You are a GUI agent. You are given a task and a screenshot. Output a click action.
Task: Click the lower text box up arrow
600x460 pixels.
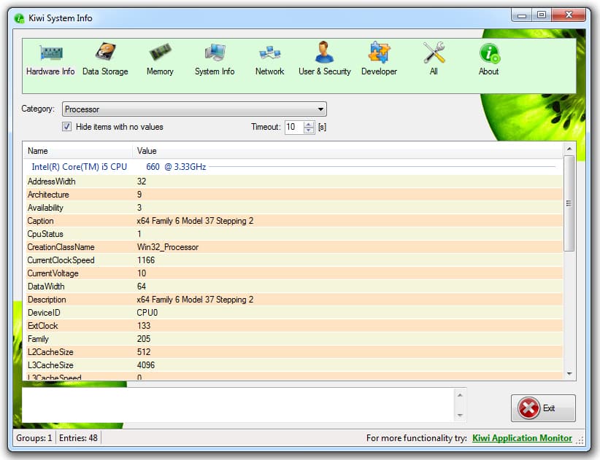[460, 395]
